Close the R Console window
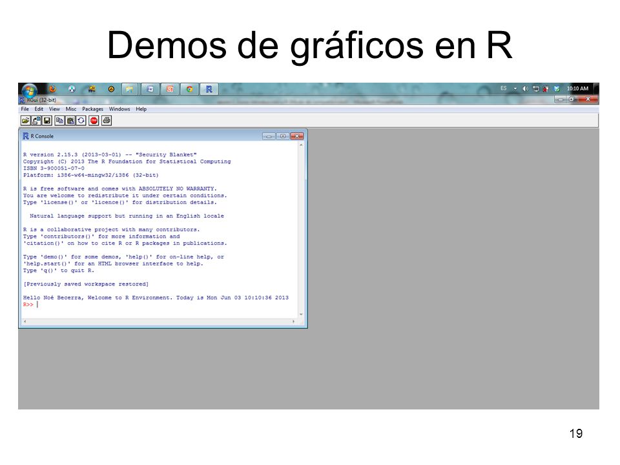This screenshot has height=465, width=620. pyautogui.click(x=297, y=136)
